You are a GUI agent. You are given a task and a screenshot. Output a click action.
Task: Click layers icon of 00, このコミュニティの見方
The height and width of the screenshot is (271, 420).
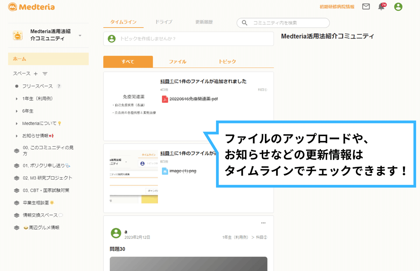[16, 151]
